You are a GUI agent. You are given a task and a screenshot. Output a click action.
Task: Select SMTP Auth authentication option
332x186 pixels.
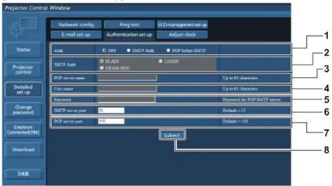(129, 50)
